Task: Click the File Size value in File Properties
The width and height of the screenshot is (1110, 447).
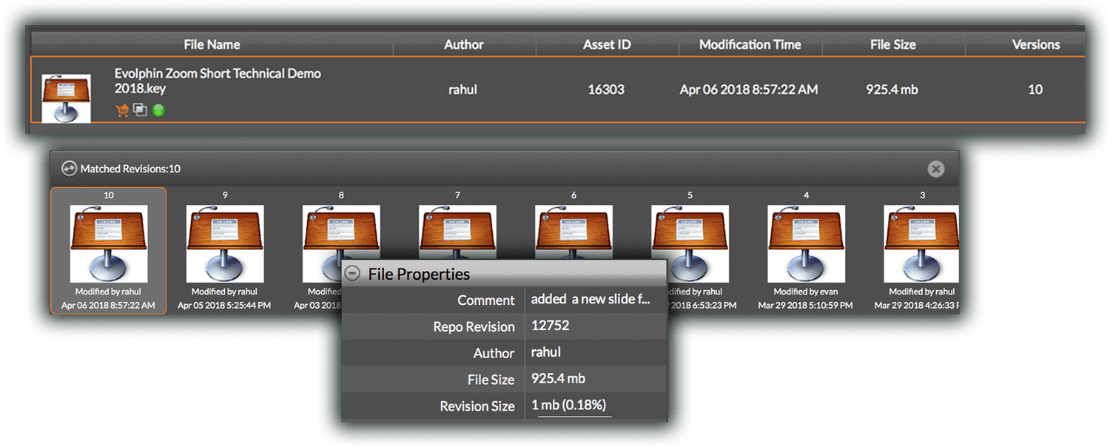Action: 558,378
